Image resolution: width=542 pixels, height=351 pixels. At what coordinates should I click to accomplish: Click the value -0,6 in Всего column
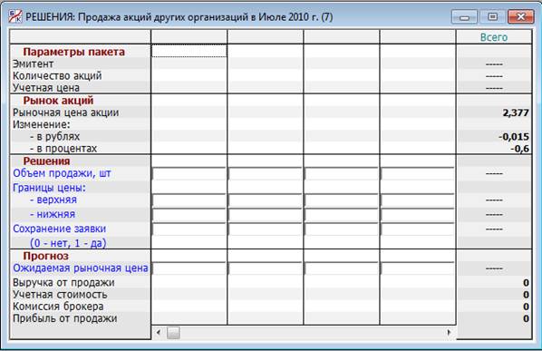pyautogui.click(x=519, y=149)
